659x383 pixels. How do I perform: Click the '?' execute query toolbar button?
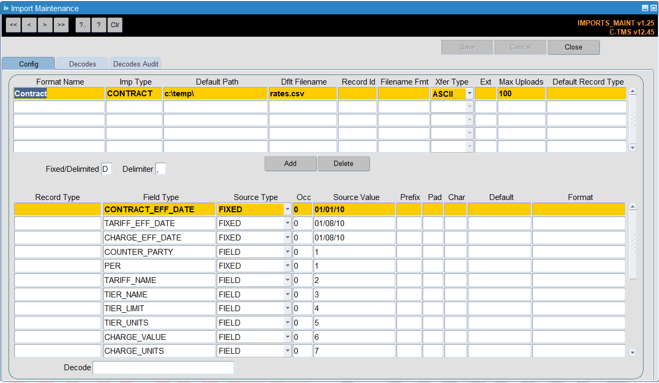pos(99,24)
